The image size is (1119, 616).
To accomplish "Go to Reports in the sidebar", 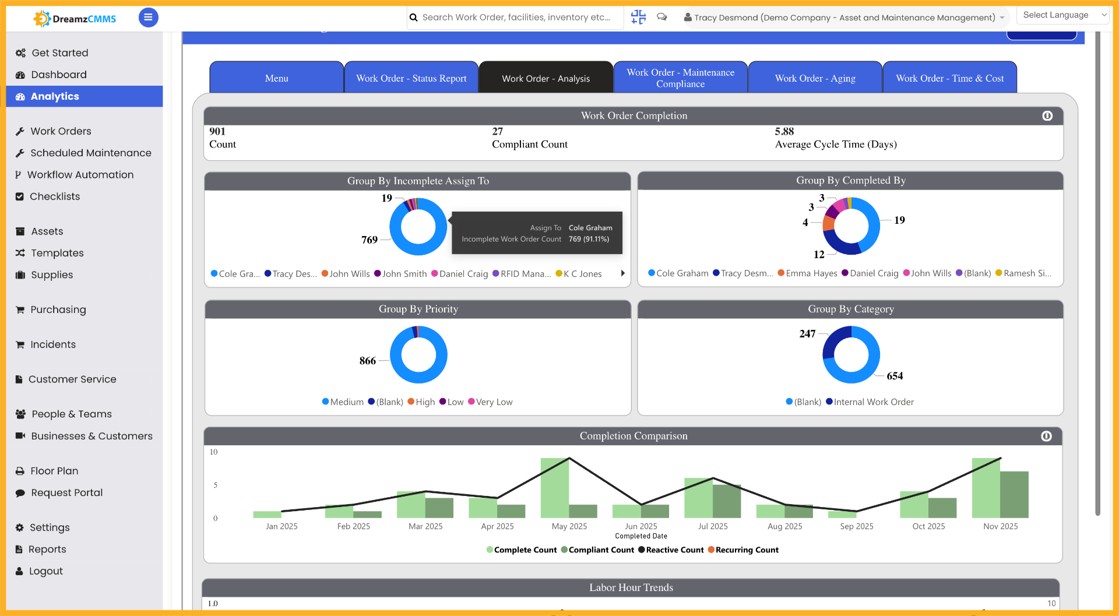I will [47, 550].
